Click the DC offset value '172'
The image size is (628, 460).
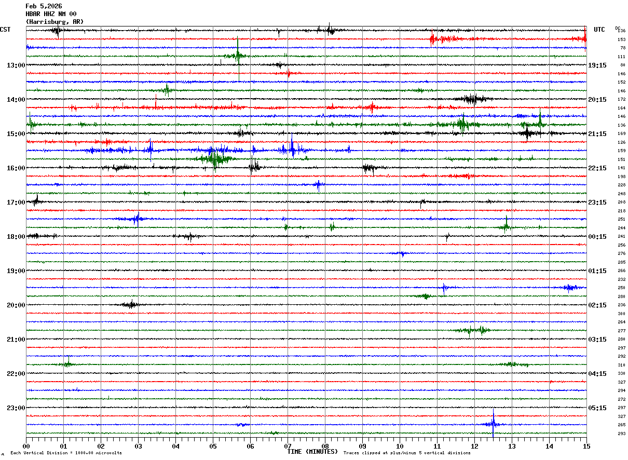click(x=621, y=100)
